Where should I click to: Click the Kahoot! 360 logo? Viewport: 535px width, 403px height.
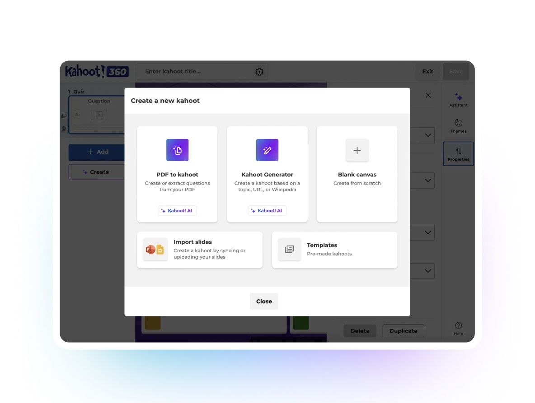pos(97,71)
